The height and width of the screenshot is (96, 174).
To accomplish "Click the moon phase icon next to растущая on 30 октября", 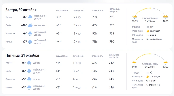I will (x=148, y=31).
